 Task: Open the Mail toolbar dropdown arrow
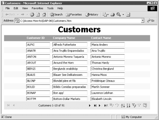108,15
